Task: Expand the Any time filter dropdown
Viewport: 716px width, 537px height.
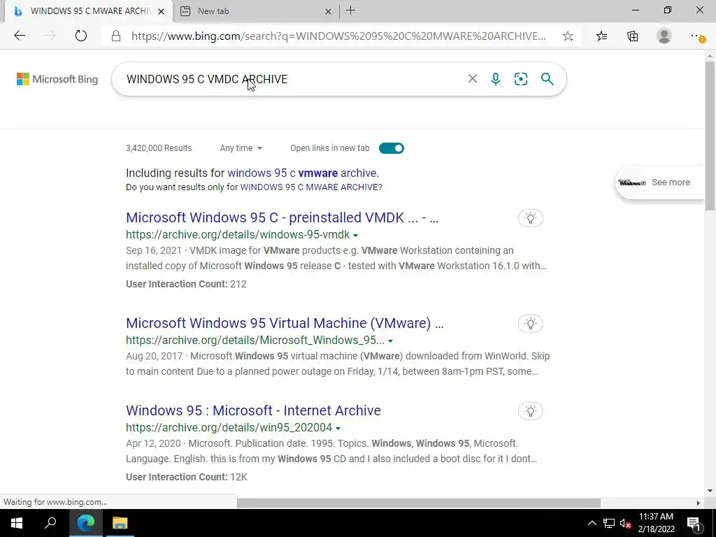Action: (241, 148)
